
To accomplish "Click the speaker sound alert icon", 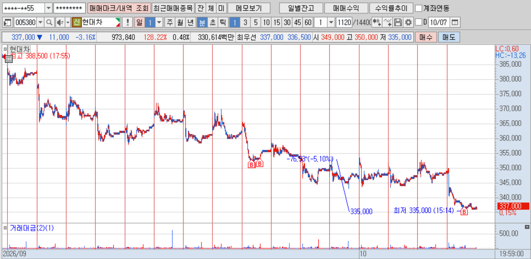I will (x=60, y=22).
